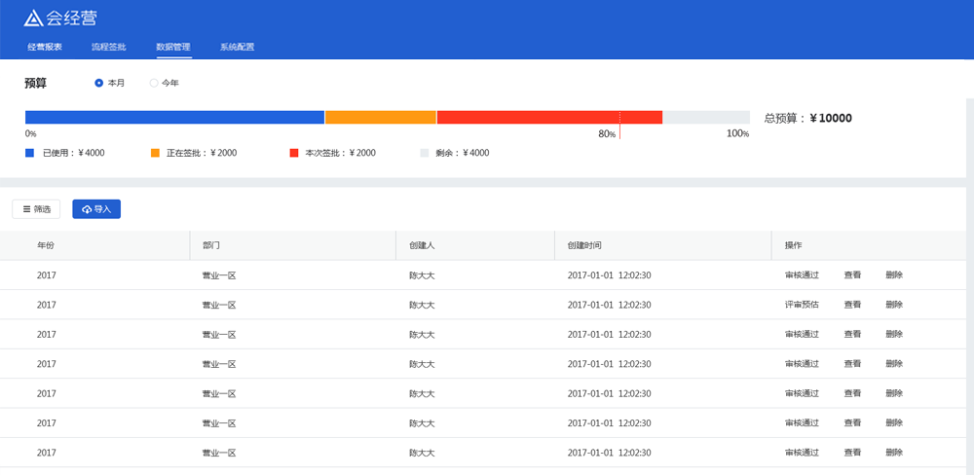Select the 数据管理 tab

click(173, 47)
